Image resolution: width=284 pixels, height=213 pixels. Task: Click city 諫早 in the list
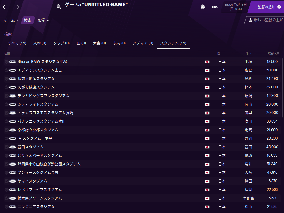pos(248,113)
